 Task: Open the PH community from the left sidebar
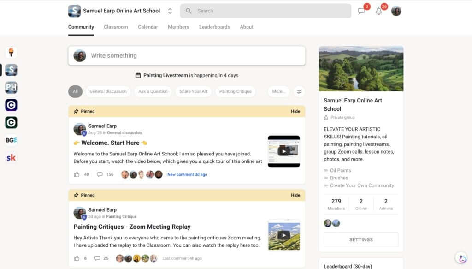click(11, 87)
